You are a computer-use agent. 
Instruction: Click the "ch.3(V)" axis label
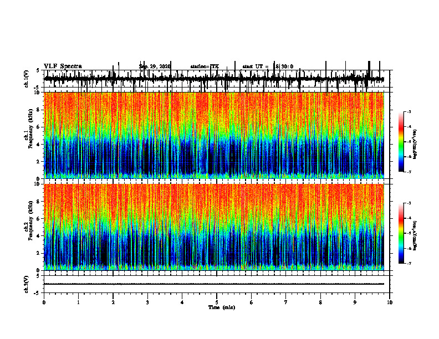(x=27, y=284)
